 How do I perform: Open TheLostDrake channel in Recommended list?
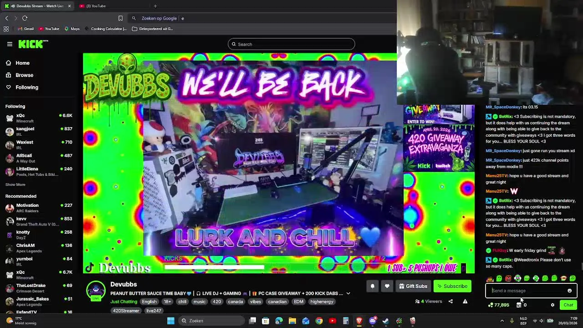point(39,288)
